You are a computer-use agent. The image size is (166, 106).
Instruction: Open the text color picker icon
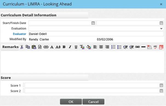tap(82, 47)
